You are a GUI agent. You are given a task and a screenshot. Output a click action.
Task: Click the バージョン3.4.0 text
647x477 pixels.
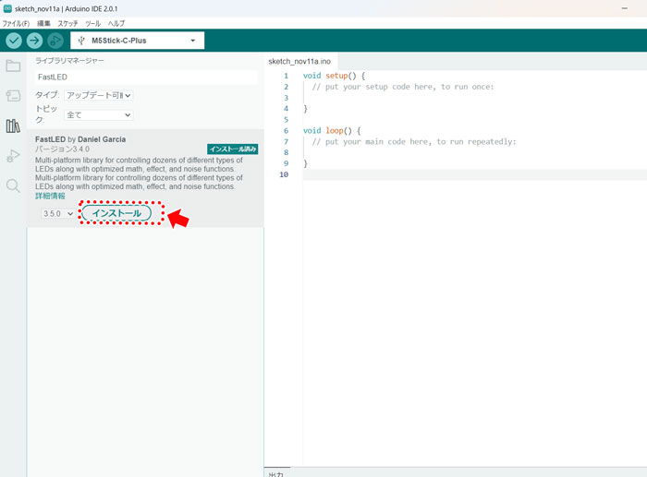(x=62, y=149)
